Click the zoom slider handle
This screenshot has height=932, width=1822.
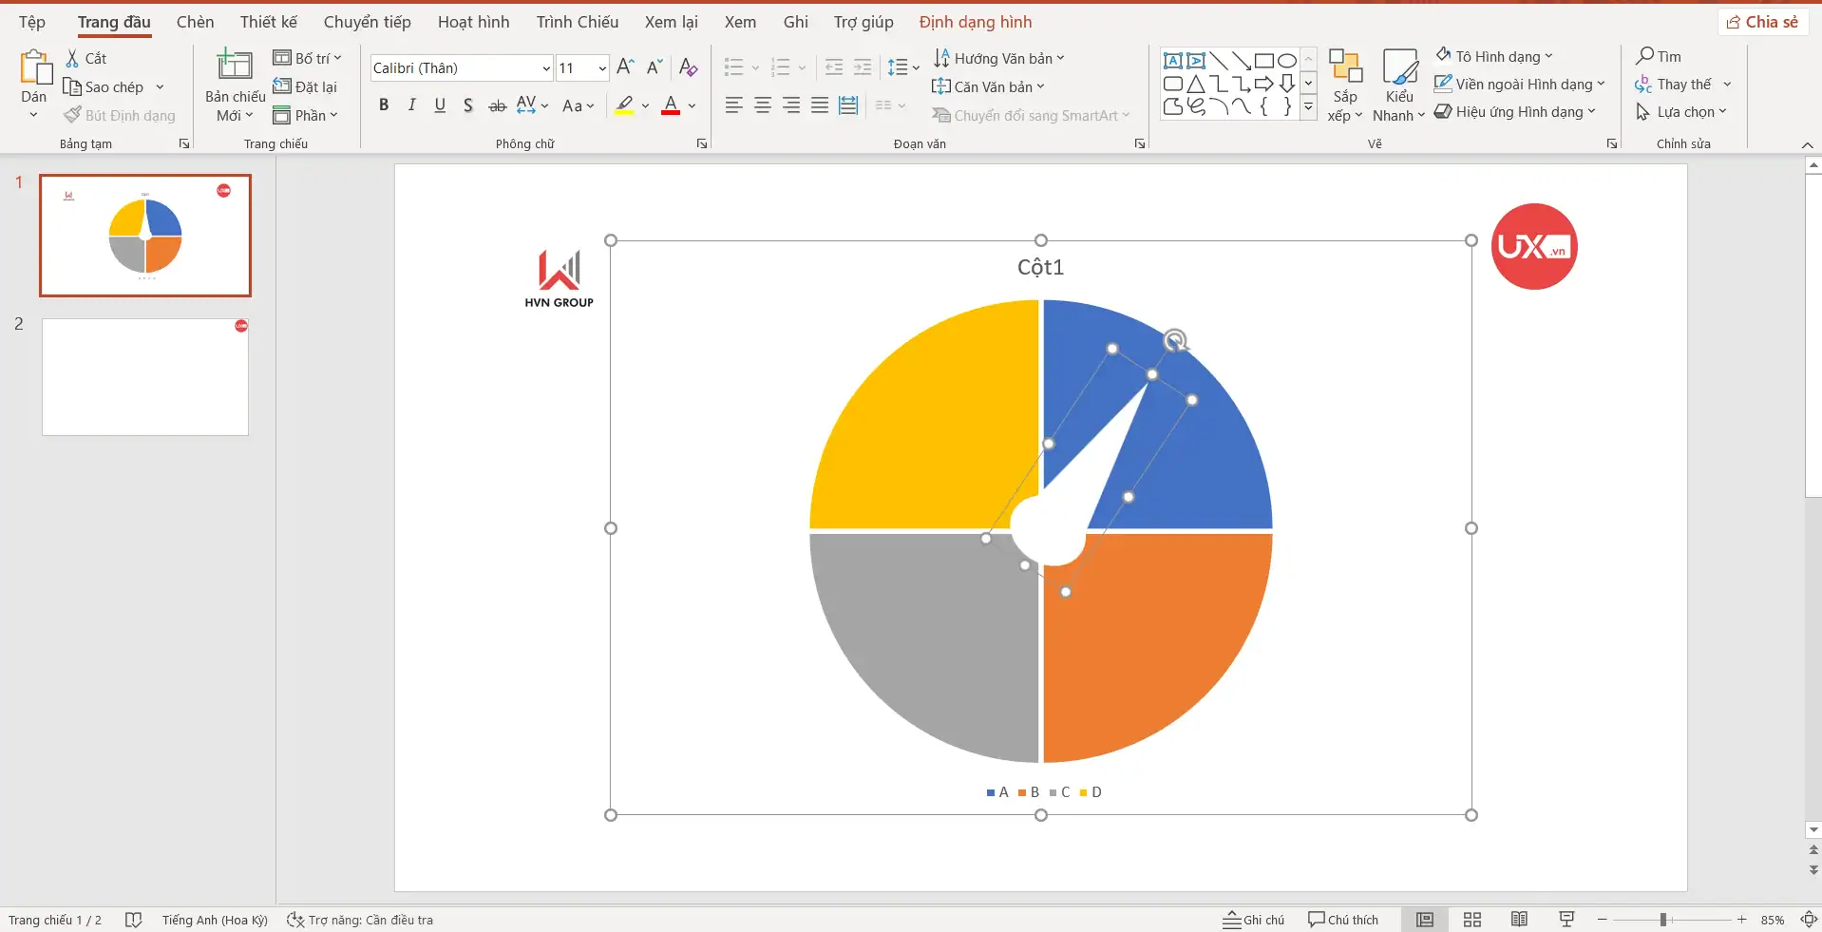click(x=1663, y=920)
